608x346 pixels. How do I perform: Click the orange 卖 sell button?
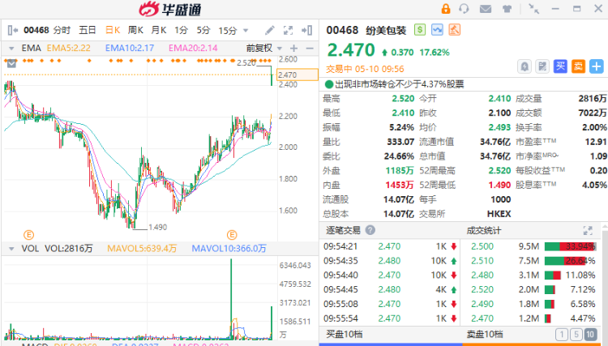(578, 66)
